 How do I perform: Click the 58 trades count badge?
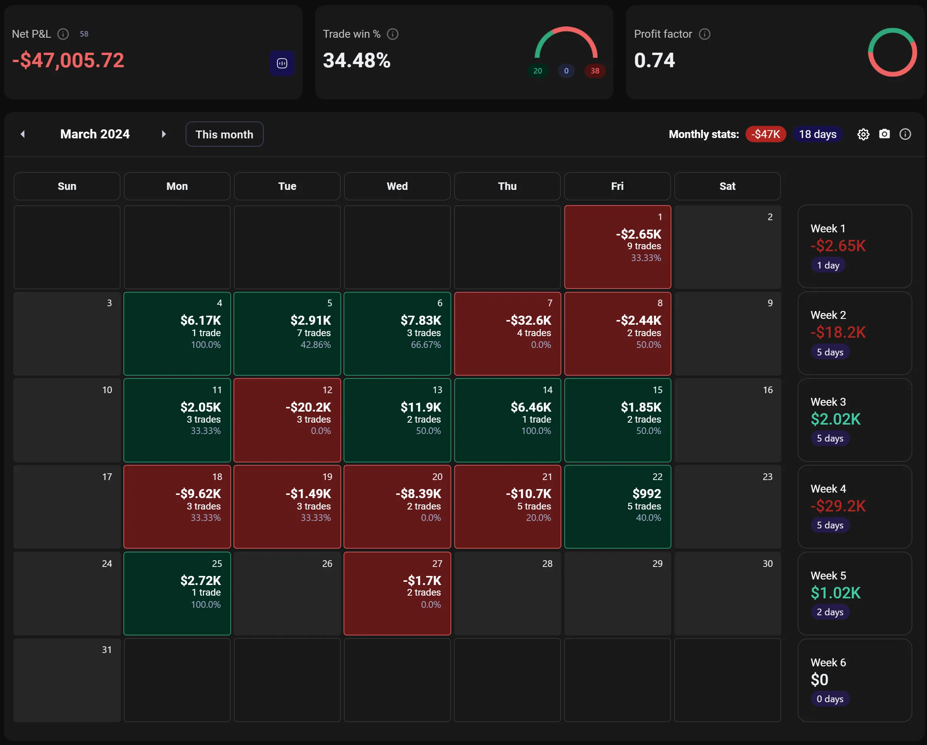(x=84, y=34)
